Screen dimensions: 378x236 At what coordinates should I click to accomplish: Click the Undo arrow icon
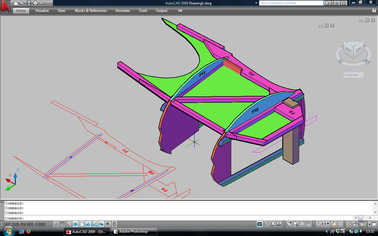click(x=42, y=3)
